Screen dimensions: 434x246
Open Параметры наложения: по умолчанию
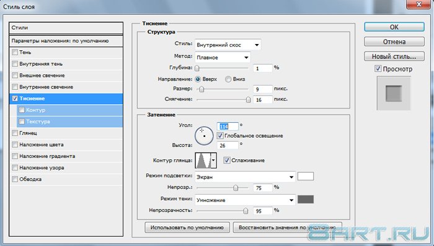[66, 41]
